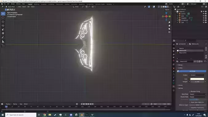Click the viewport pan hand icon
The width and height of the screenshot is (208, 117).
click(169, 26)
